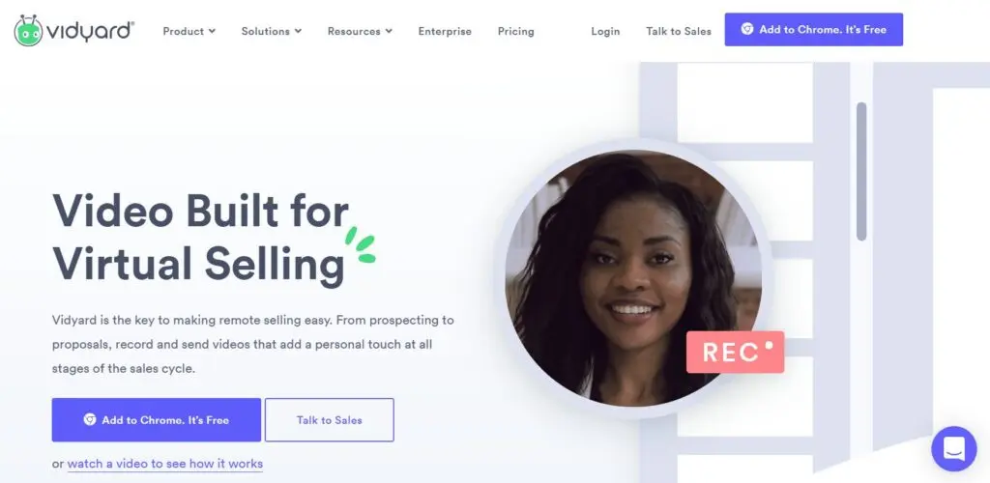Go to the Enterprise menu item
The image size is (990, 483).
pos(445,31)
